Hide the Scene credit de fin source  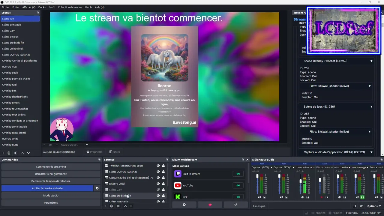coord(158,196)
